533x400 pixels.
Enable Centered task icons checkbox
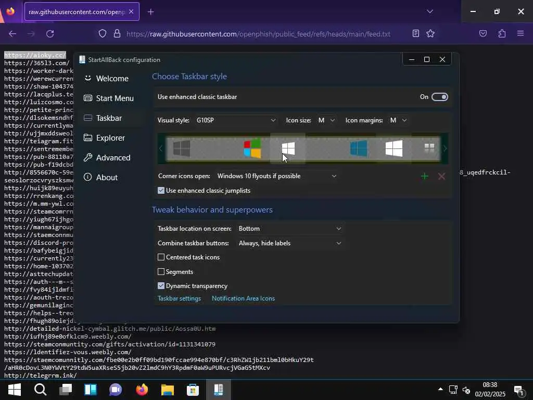[161, 257]
